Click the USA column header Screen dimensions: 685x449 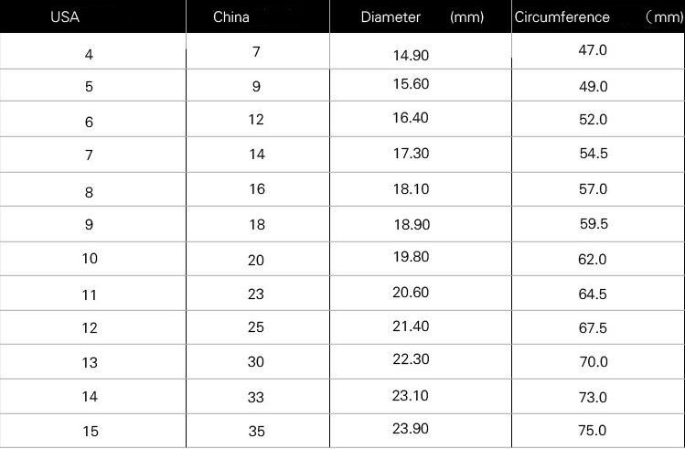point(64,17)
